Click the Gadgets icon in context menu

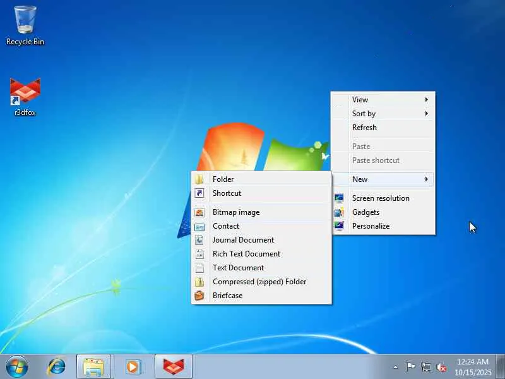click(x=339, y=212)
